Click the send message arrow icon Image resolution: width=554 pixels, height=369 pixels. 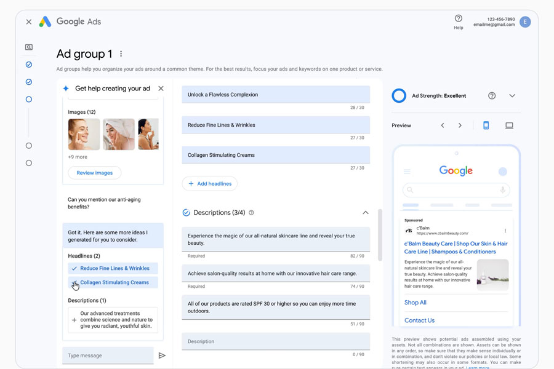[x=162, y=355]
